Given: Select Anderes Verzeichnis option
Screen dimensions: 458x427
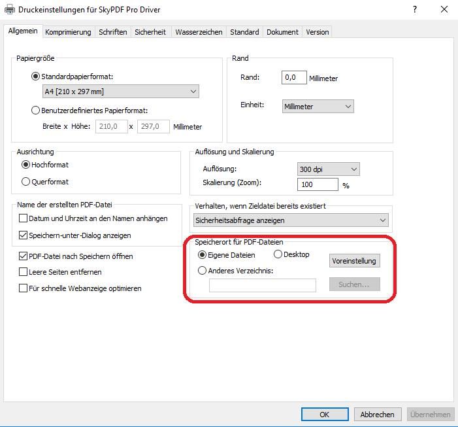Looking at the screenshot, I should (202, 271).
